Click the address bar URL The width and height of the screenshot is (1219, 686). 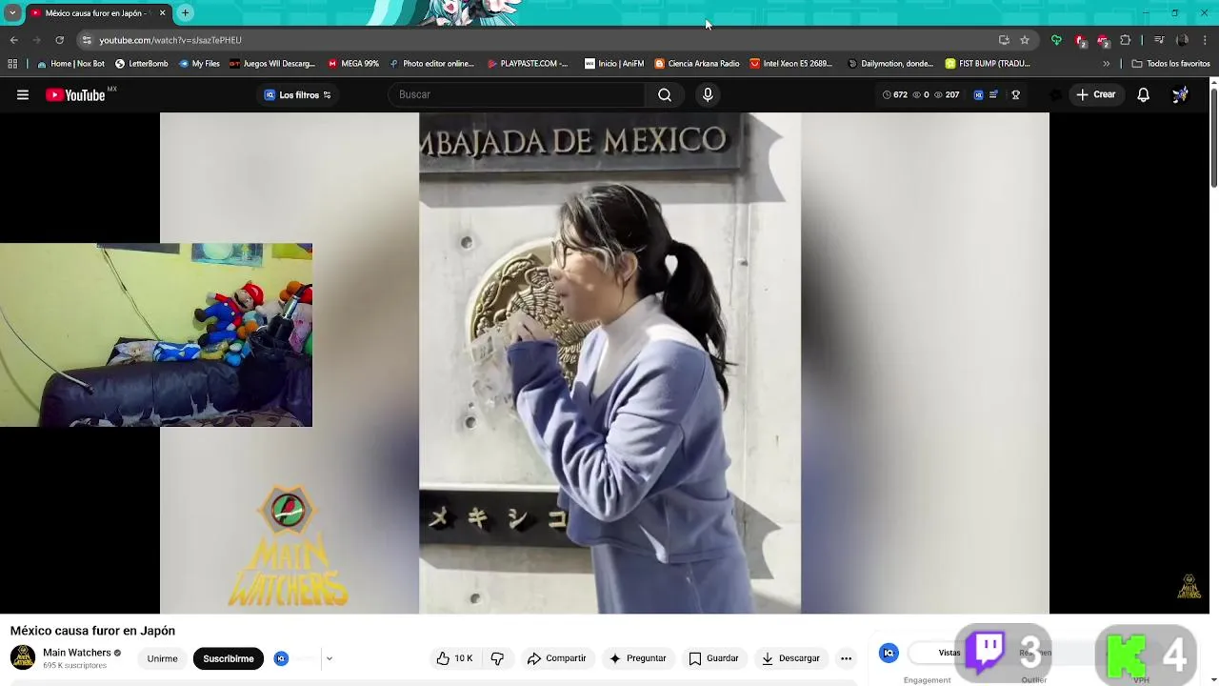[x=170, y=40]
